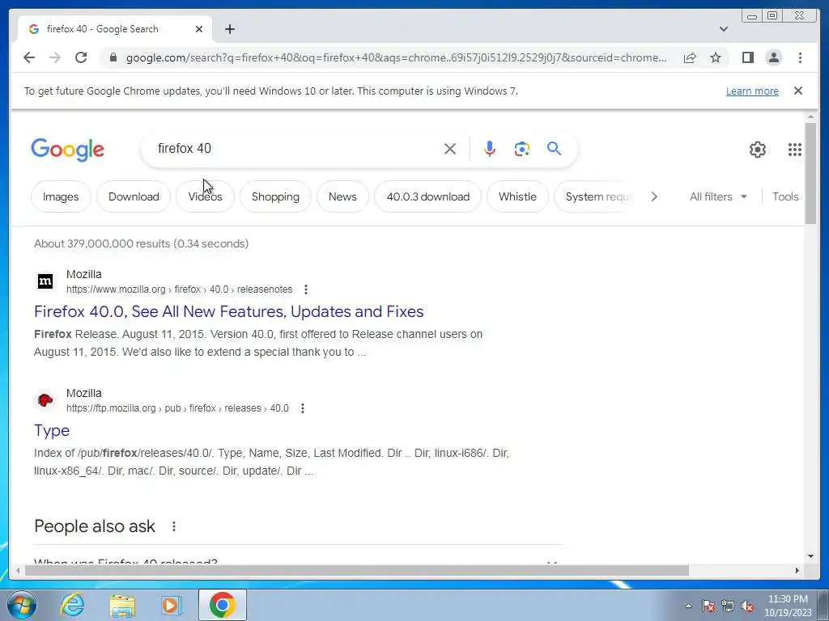This screenshot has width=829, height=621.
Task: Submit search with magnifier icon
Action: coord(554,149)
